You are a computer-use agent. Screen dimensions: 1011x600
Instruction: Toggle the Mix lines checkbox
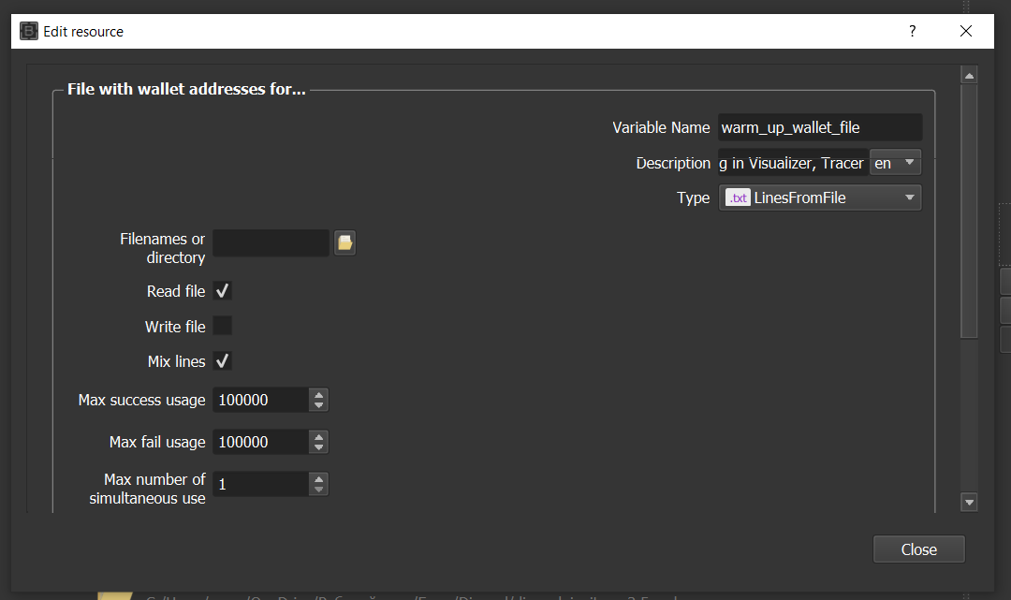tap(223, 361)
